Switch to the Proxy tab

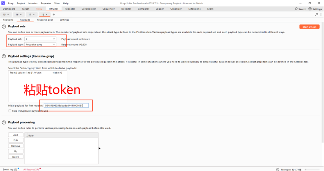(39, 9)
